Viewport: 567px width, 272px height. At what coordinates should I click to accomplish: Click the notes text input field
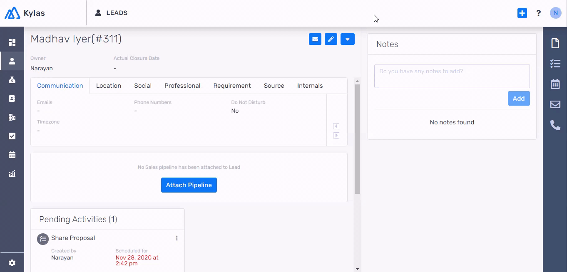[x=452, y=76]
